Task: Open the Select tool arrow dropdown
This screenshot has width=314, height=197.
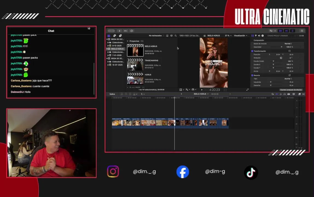Action: click(x=143, y=94)
